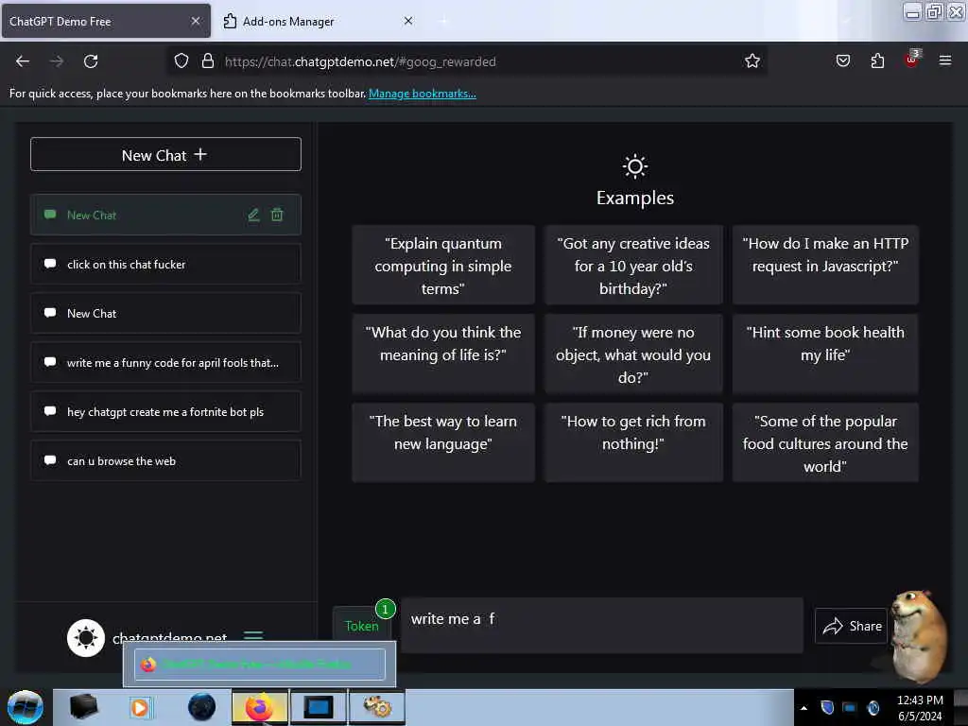Open the dark globe taskbar icon

tap(202, 707)
